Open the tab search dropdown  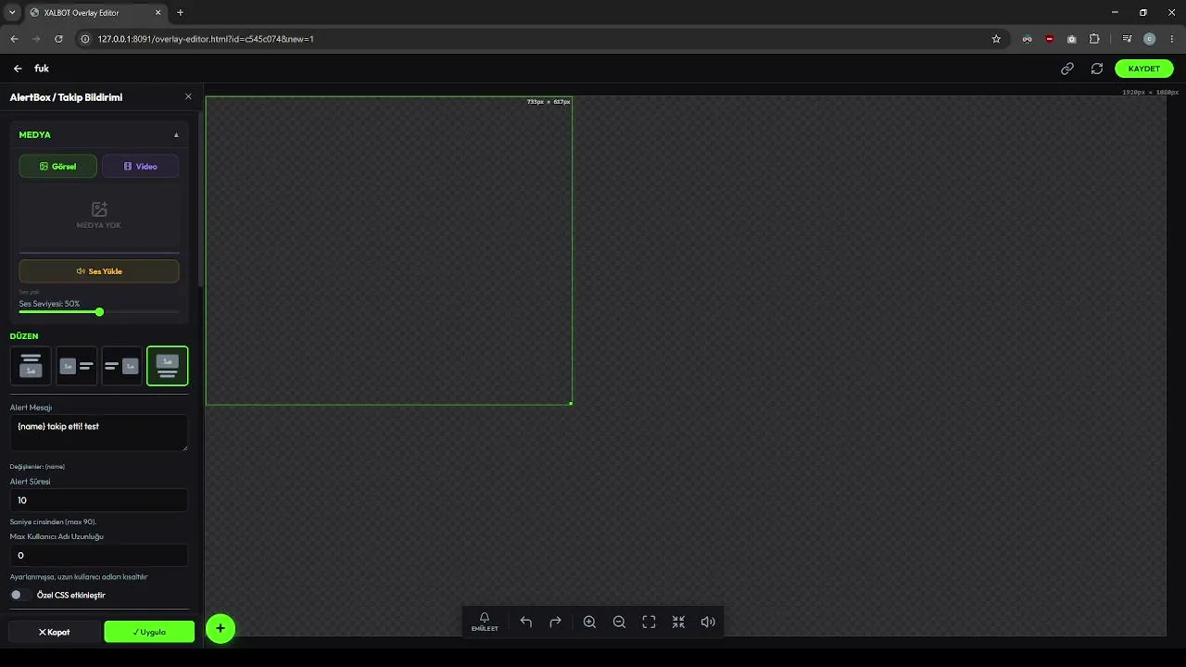(x=12, y=13)
